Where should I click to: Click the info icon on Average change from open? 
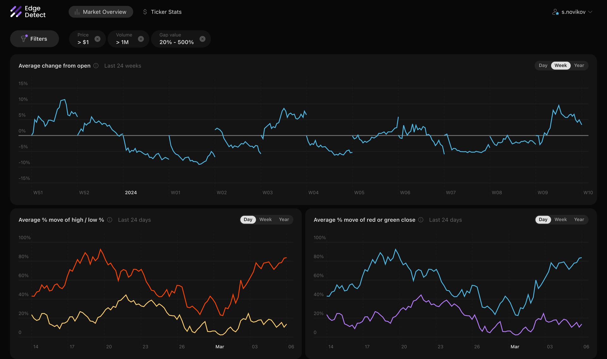click(95, 66)
